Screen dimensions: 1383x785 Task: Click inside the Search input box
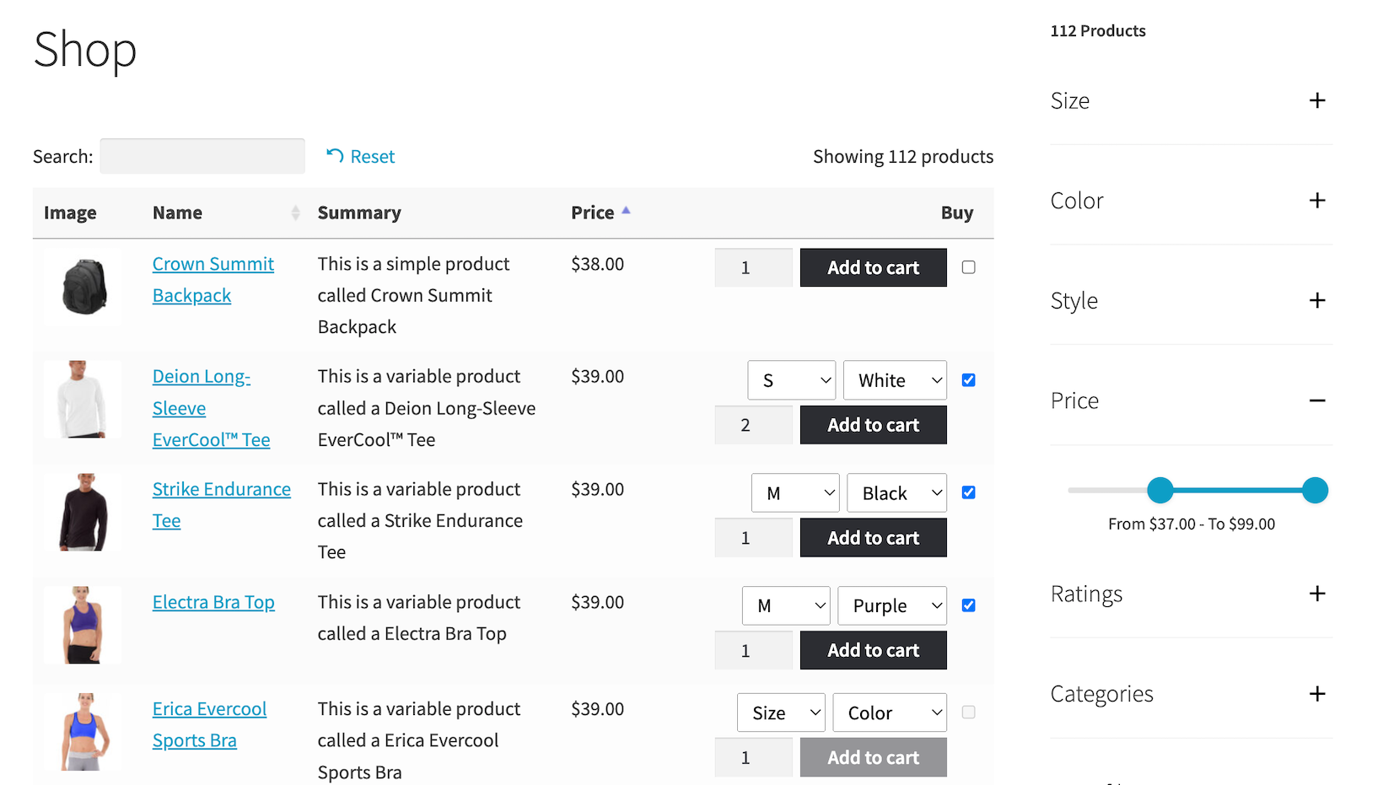click(x=202, y=156)
